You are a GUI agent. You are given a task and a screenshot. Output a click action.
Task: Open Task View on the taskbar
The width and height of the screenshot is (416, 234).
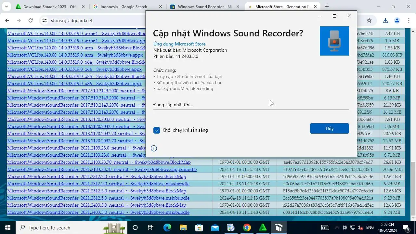click(x=151, y=227)
